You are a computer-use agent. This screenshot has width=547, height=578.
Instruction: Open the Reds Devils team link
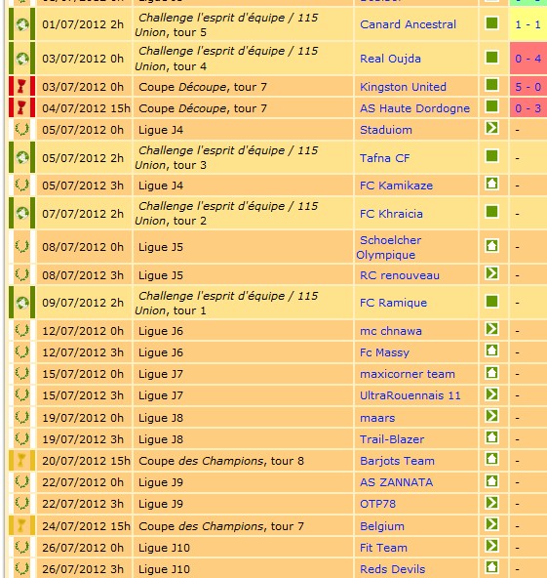point(392,569)
